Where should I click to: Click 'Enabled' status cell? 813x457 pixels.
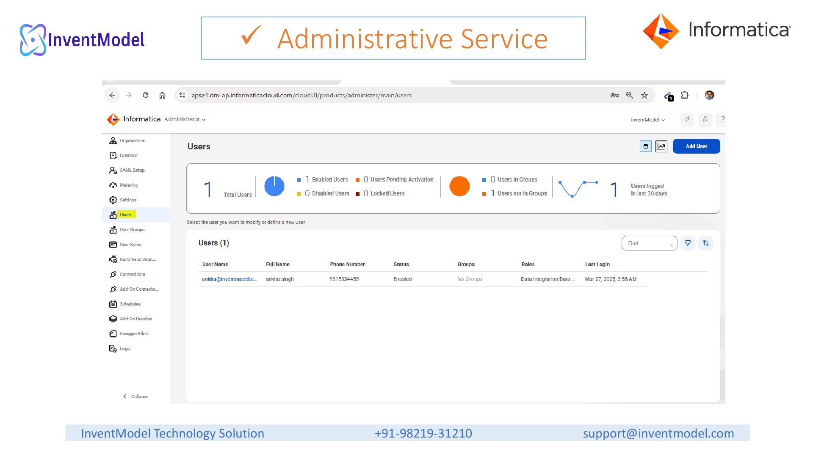(403, 279)
